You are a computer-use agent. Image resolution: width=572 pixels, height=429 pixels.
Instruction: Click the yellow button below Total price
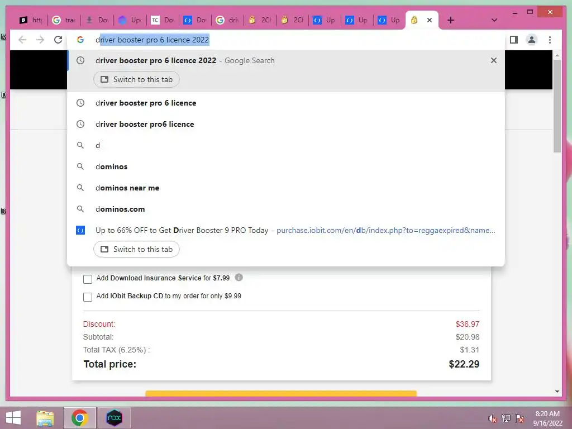(281, 393)
